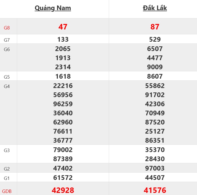This screenshot has width=197, height=195.
Task: Click G5 result 1618
Action: 63,76
